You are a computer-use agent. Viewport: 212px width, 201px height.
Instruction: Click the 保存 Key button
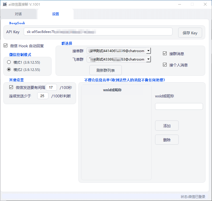[190, 33]
